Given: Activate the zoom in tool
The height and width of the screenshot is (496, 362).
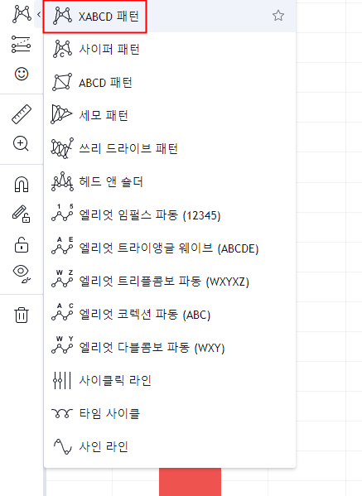Looking at the screenshot, I should (21, 143).
